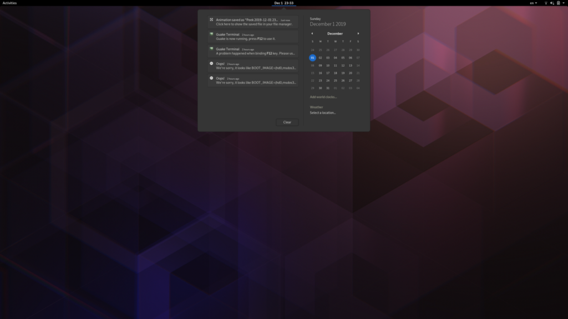This screenshot has width=568, height=319.
Task: Select day 21 in the calendar
Action: pos(358,73)
